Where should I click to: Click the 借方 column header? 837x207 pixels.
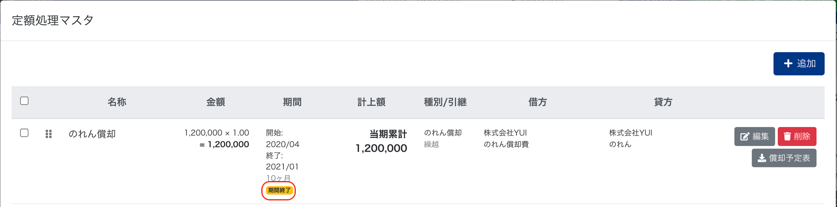click(537, 102)
